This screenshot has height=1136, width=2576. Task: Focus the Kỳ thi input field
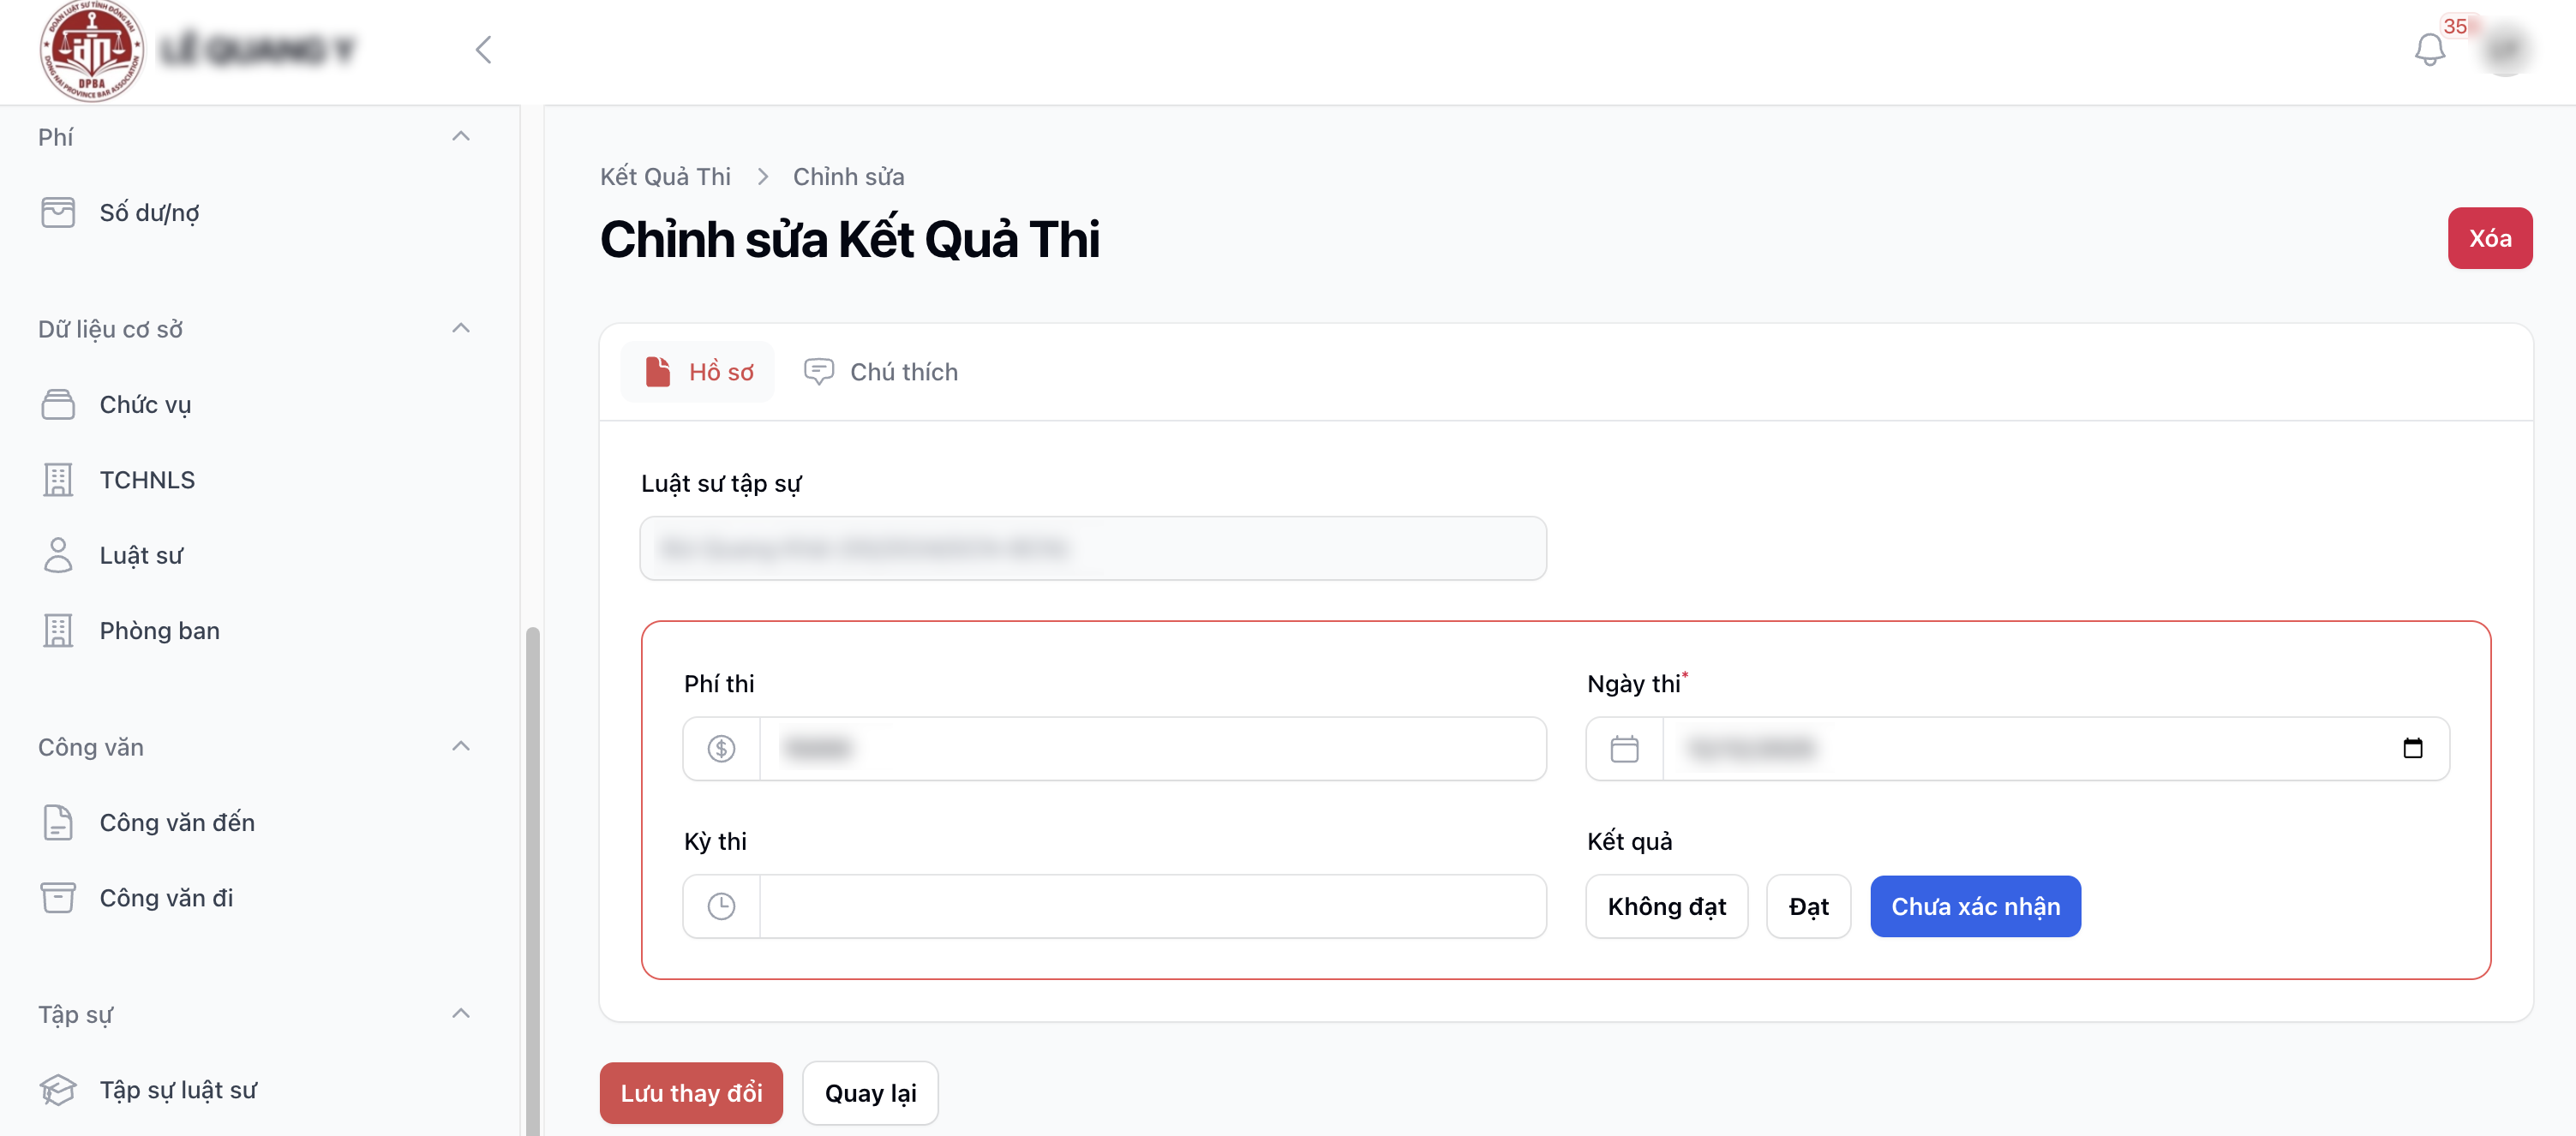click(1152, 907)
